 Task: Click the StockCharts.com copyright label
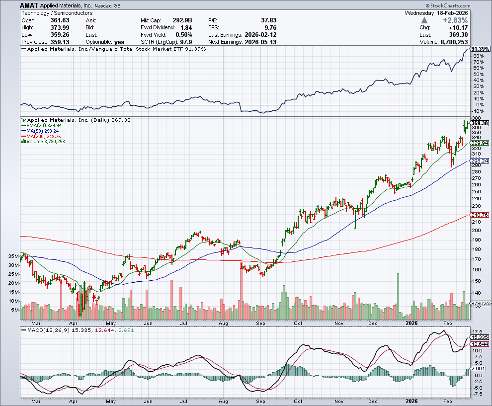click(448, 5)
